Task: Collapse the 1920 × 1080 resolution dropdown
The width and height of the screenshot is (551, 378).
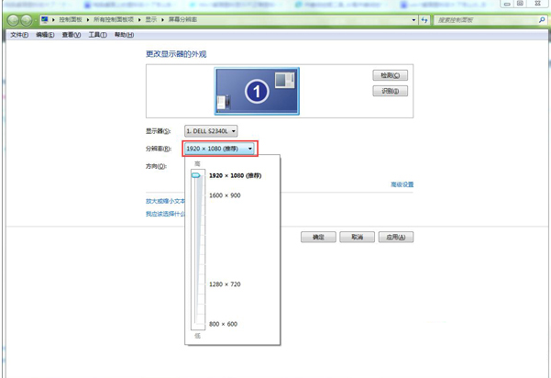Action: click(220, 149)
